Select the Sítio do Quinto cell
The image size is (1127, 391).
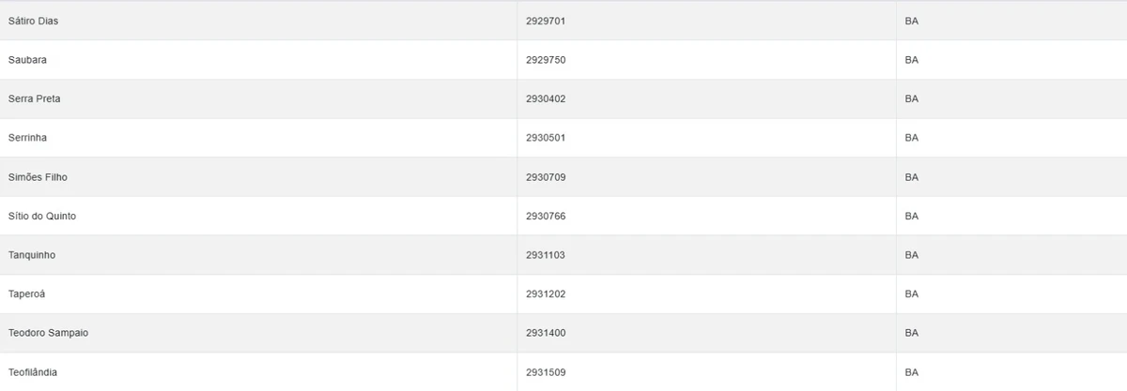[42, 217]
